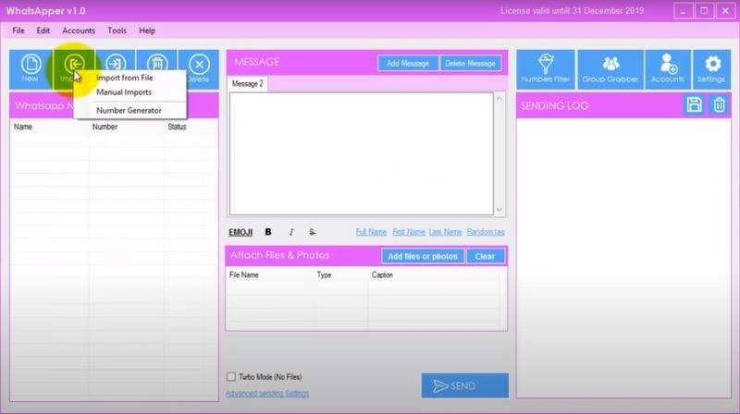The image size is (740, 414).
Task: Click the SEND button
Action: point(465,385)
